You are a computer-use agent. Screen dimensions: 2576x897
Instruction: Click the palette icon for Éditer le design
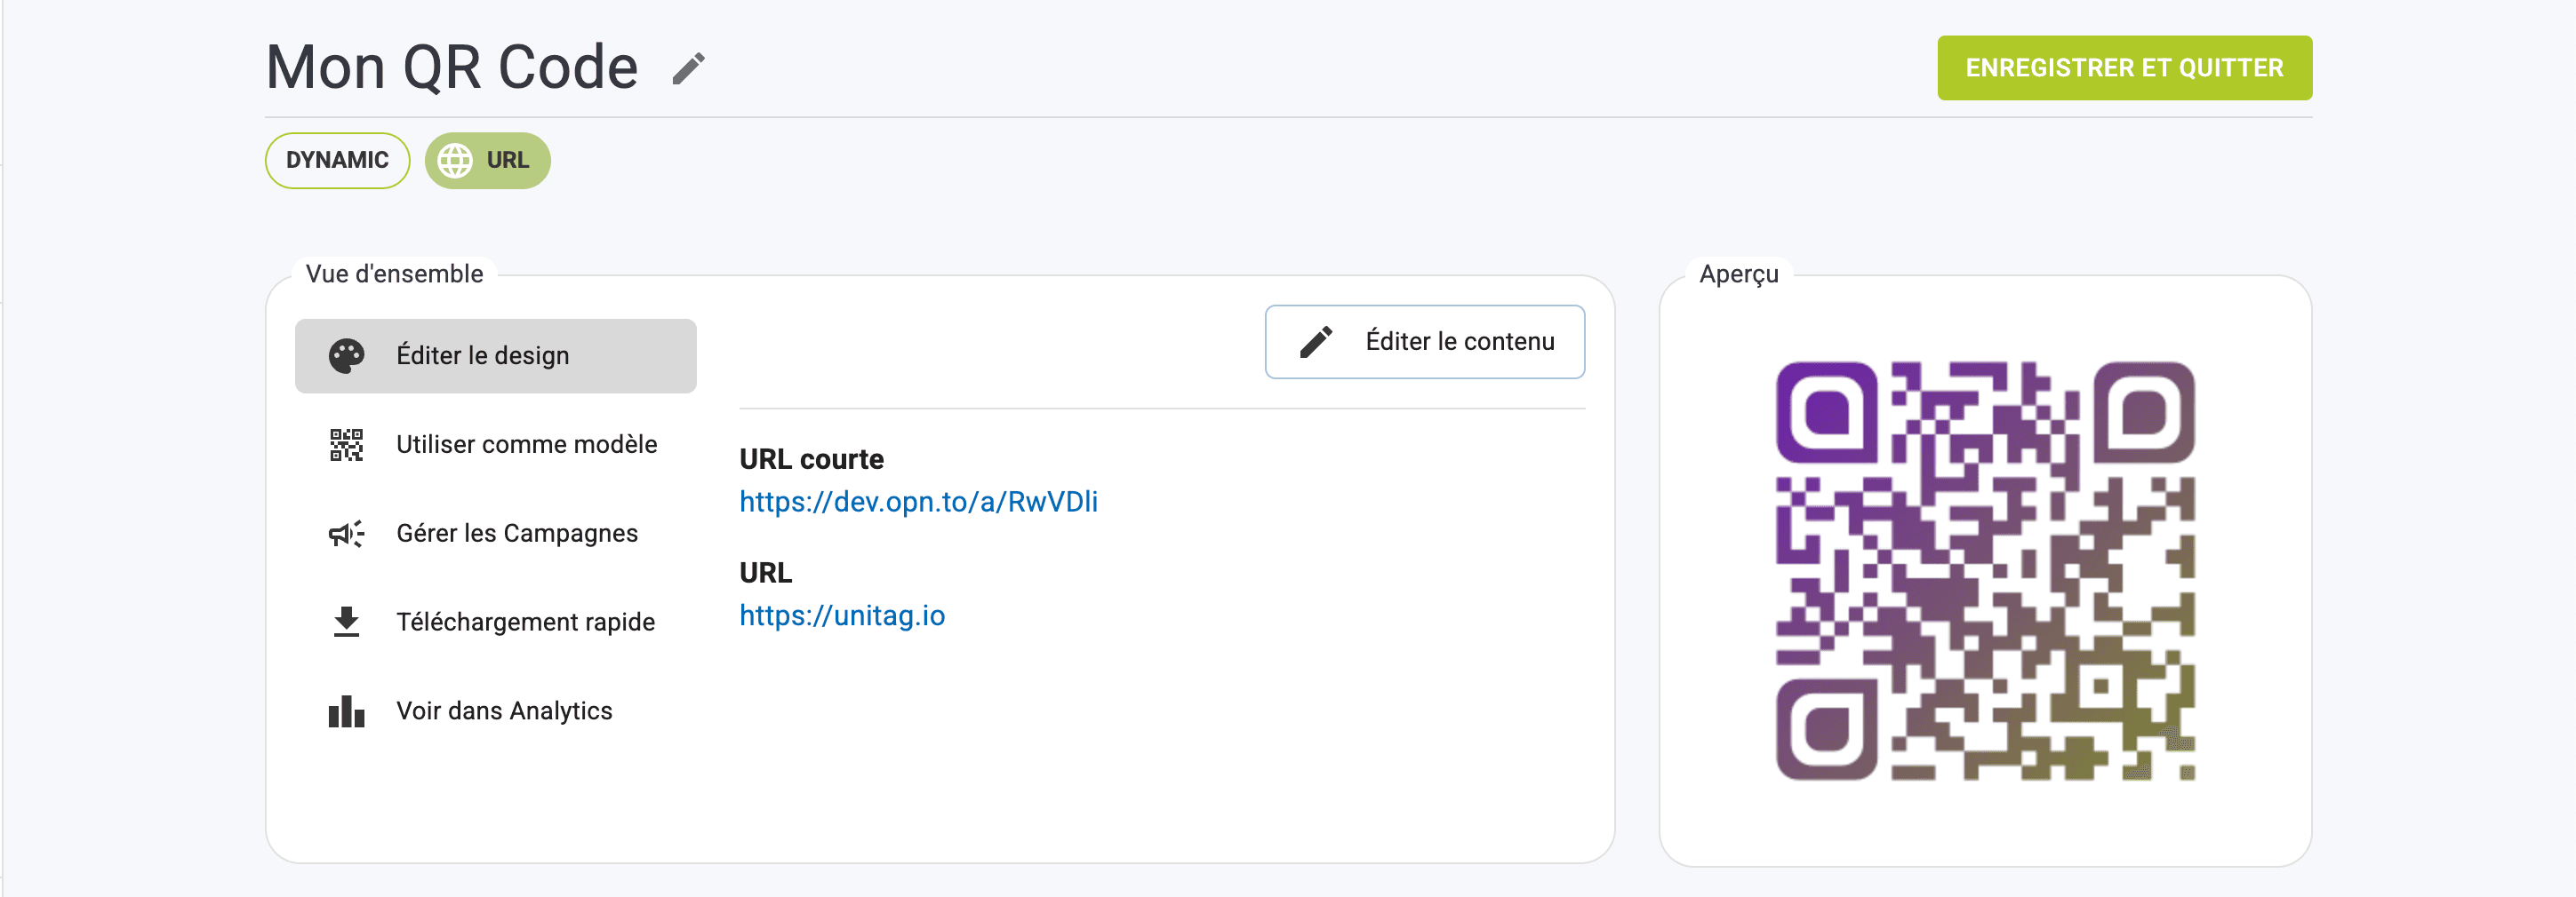pos(346,355)
